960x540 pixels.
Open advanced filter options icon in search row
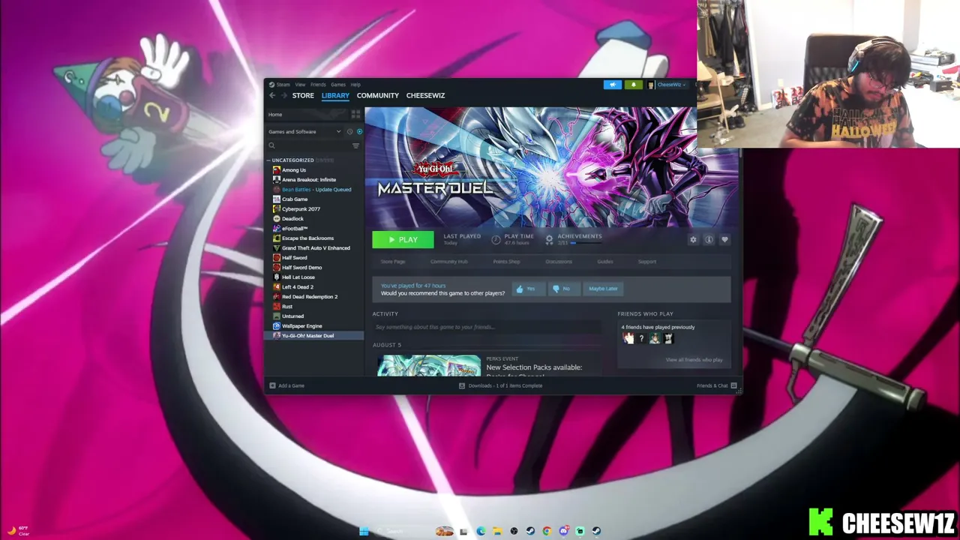pos(355,145)
